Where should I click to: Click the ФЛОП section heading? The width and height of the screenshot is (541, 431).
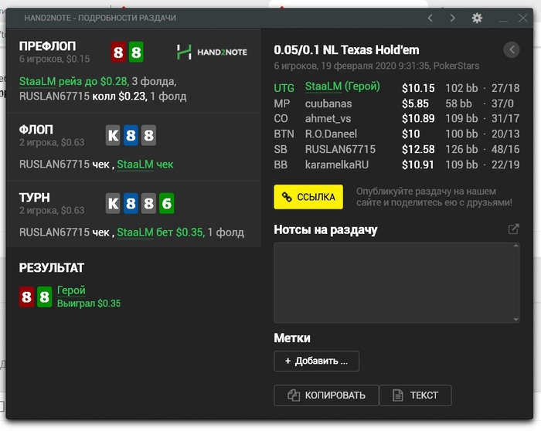36,130
